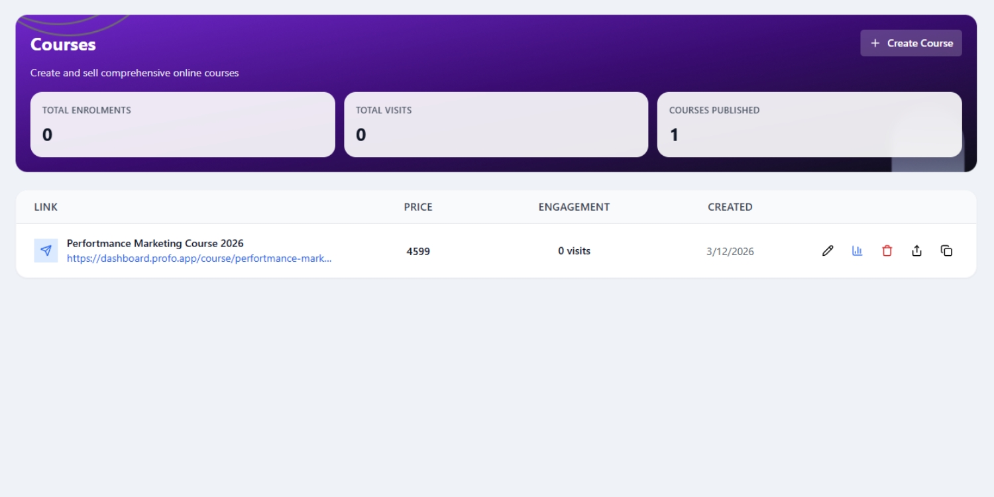Click the CREATED column header
994x497 pixels.
(730, 207)
